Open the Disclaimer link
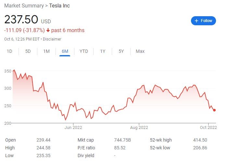The height and width of the screenshot is (161, 229). click(x=52, y=39)
